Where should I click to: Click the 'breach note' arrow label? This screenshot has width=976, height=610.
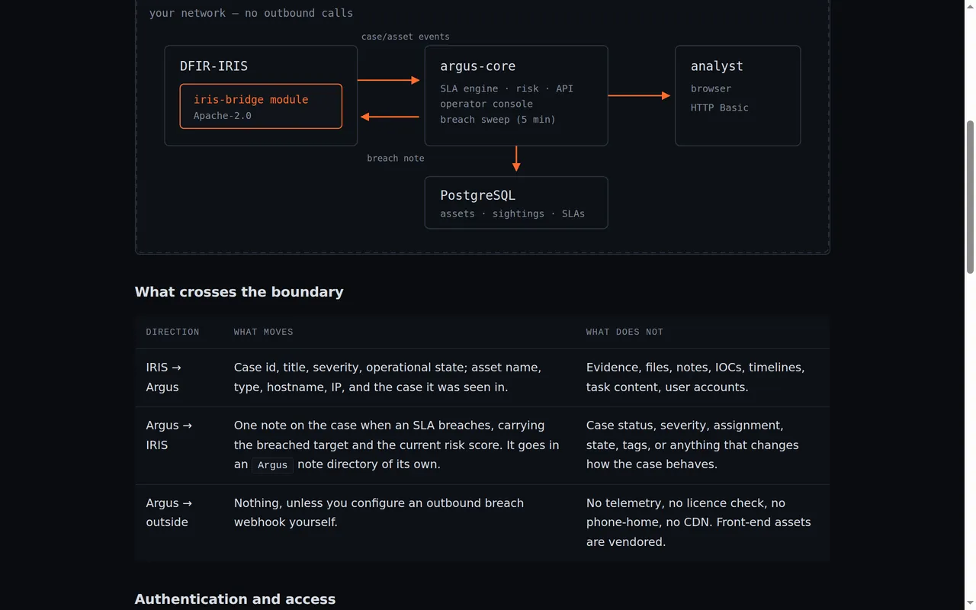(x=395, y=159)
